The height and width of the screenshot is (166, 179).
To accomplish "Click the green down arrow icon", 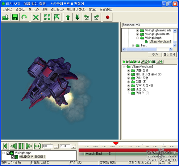I will pos(77,17).
